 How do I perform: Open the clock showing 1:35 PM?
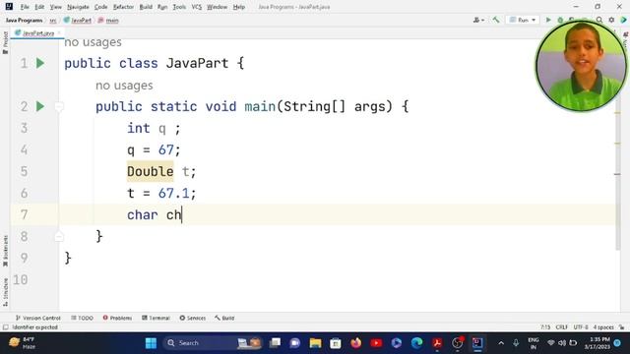coord(598,343)
